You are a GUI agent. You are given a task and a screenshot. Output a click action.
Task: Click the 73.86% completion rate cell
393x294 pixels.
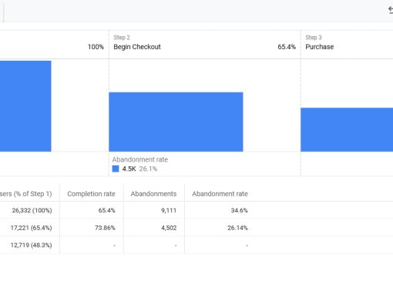coord(105,228)
